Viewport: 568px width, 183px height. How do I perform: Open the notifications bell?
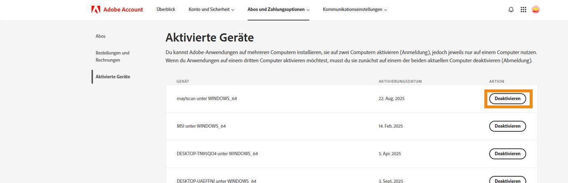pos(511,9)
